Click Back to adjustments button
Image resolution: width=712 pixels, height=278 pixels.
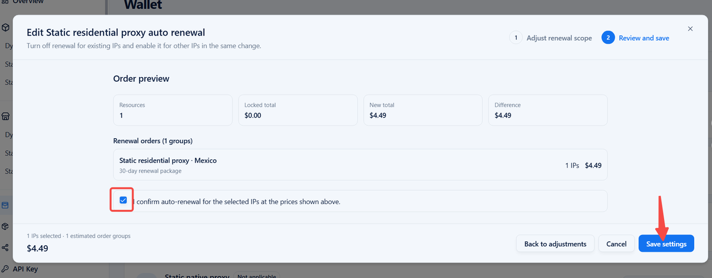click(555, 244)
